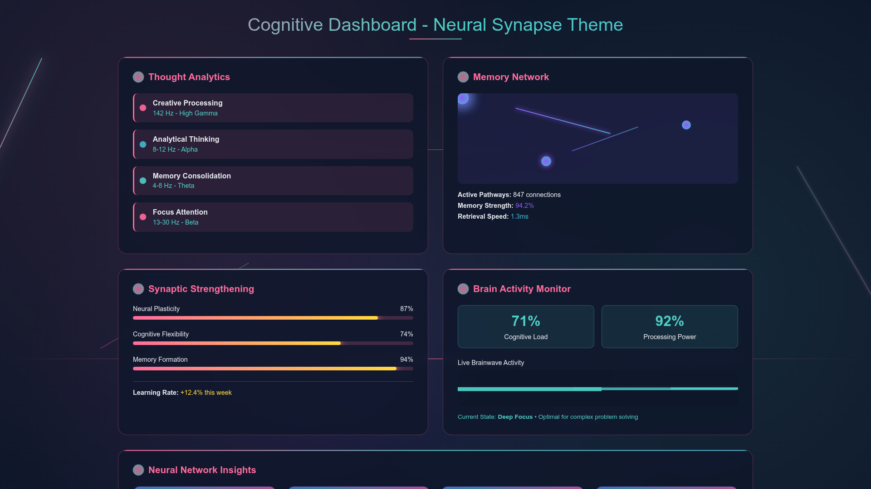Click the Neural Network Insights header icon
Viewport: 871px width, 489px height.
[138, 470]
